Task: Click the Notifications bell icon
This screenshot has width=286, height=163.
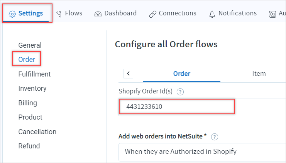Action: pyautogui.click(x=212, y=14)
